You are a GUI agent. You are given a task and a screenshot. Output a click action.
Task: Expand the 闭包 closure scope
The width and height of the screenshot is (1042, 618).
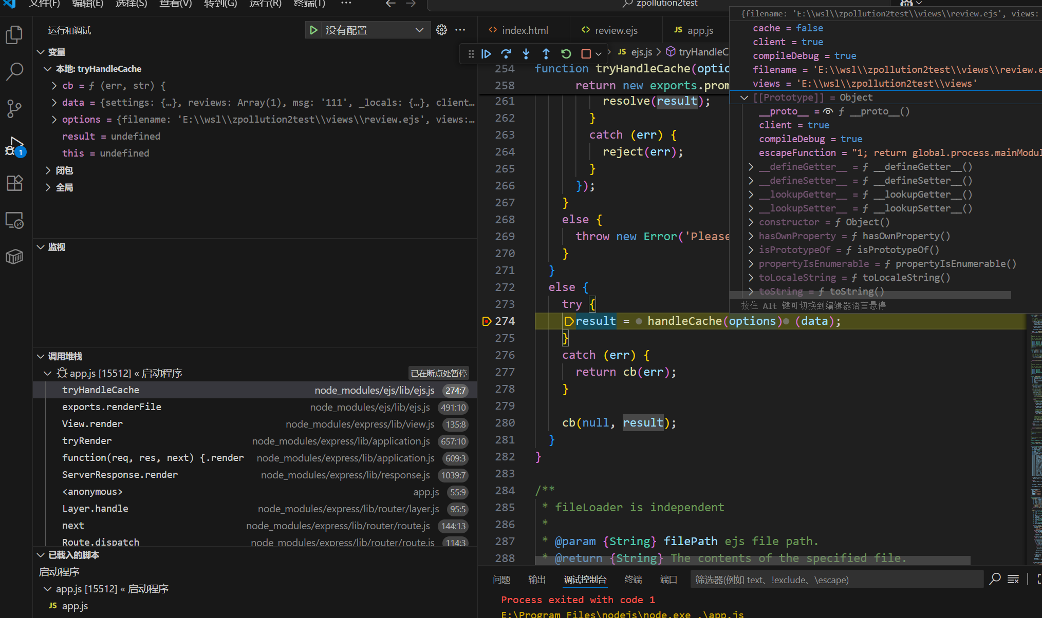coord(48,170)
